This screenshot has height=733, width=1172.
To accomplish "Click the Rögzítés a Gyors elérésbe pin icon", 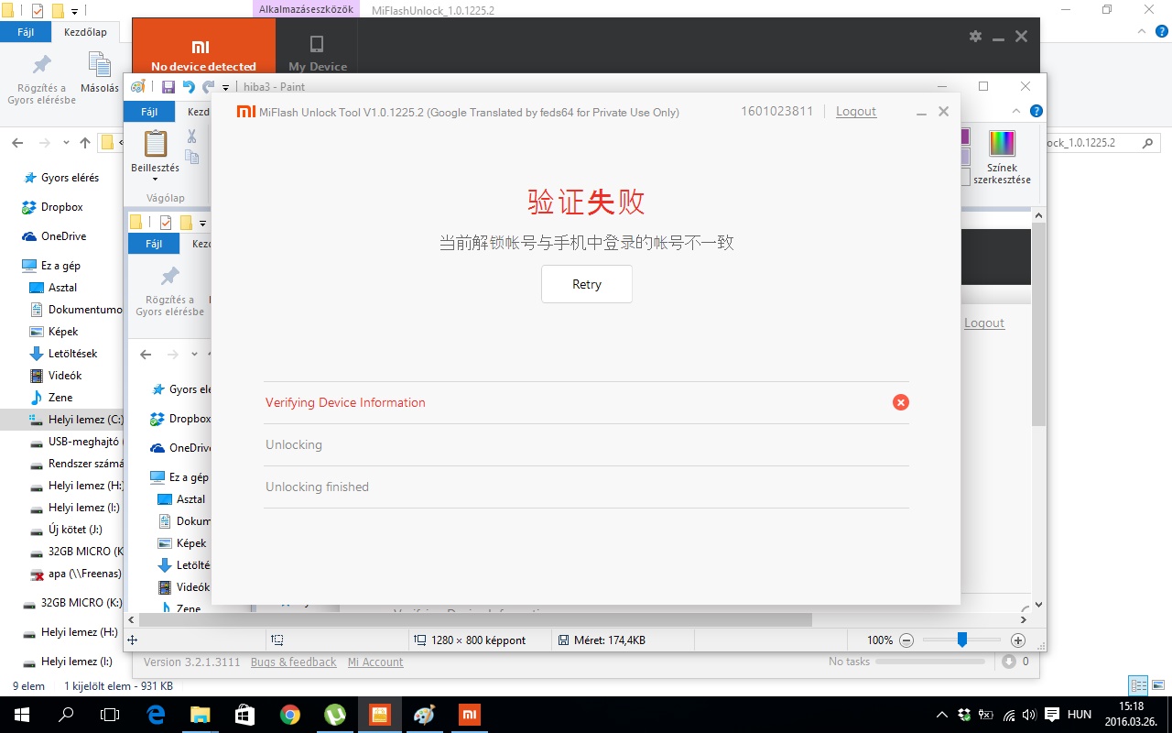I will [42, 65].
